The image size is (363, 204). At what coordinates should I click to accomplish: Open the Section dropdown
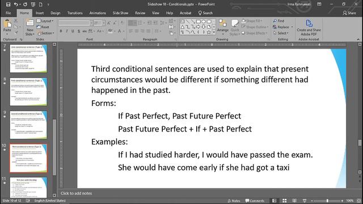[45, 33]
